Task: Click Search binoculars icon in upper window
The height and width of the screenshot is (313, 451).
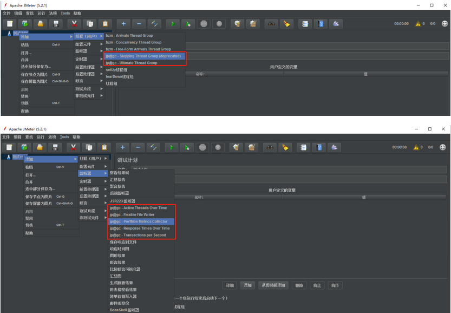Action: (x=271, y=24)
